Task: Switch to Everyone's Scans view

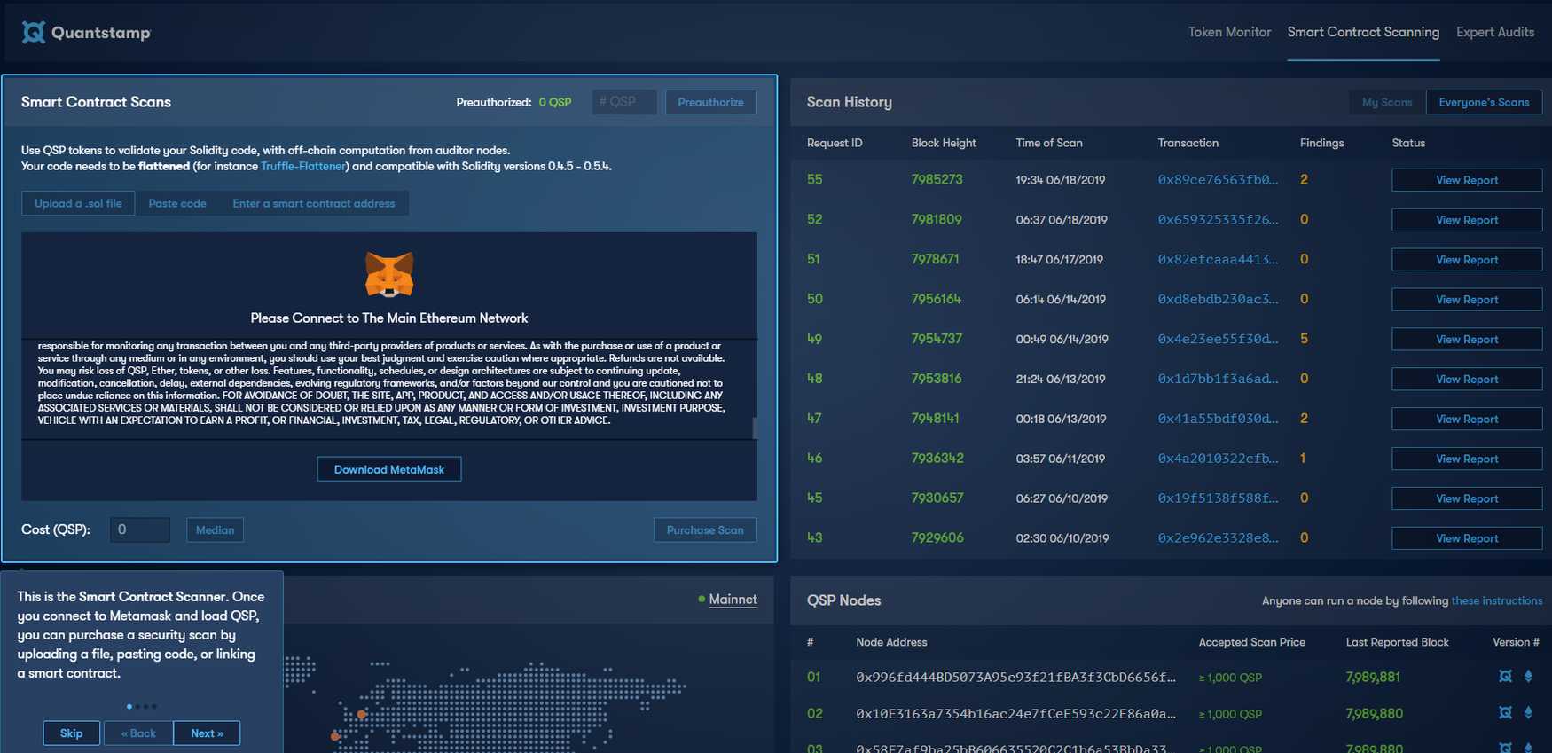Action: tap(1484, 102)
